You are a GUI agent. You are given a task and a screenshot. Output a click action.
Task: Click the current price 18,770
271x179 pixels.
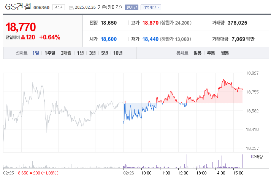pos(21,27)
